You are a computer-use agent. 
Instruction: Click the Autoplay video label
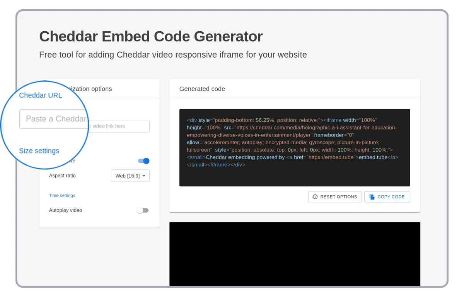[x=65, y=210]
